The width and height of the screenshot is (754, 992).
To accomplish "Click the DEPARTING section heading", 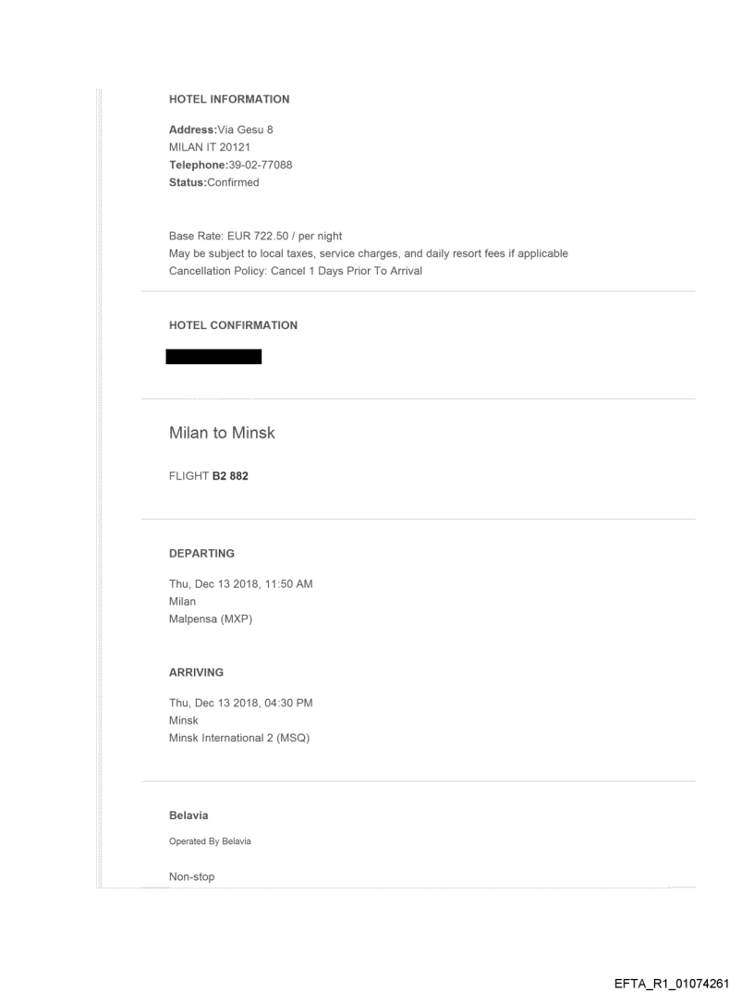I will click(201, 553).
